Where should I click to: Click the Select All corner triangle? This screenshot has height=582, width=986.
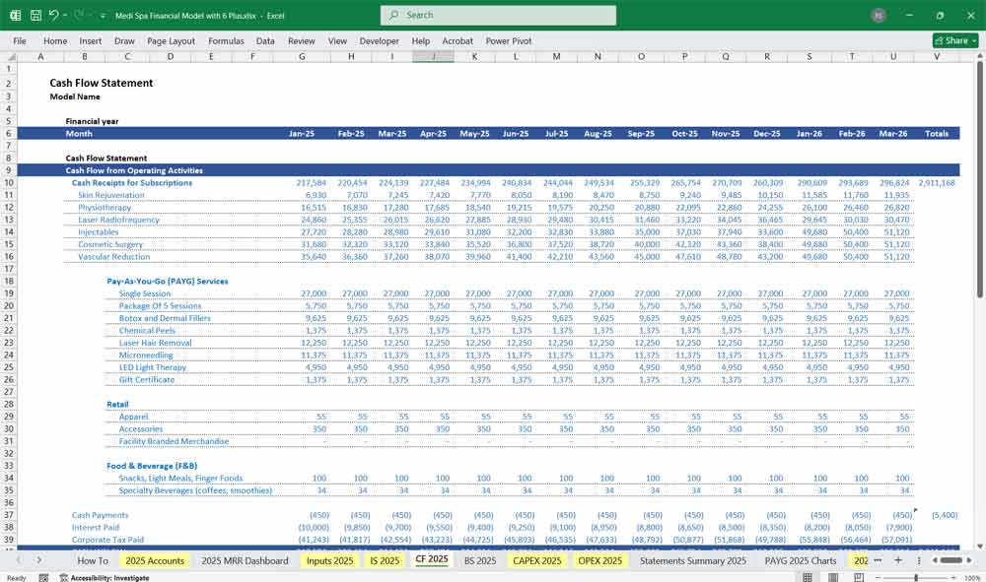click(10, 57)
